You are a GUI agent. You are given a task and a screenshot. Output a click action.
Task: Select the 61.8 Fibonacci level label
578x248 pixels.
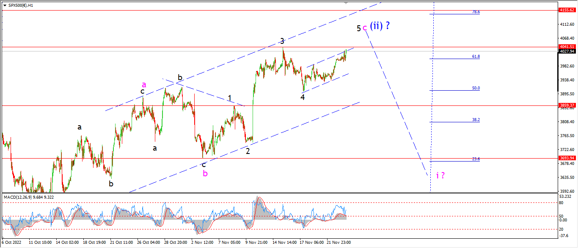[476, 57]
